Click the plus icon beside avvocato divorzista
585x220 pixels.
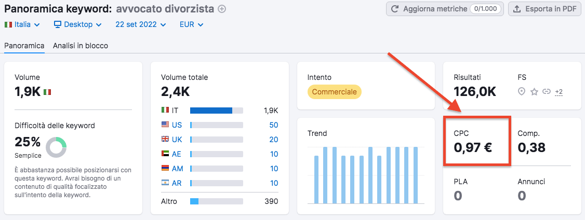click(222, 9)
